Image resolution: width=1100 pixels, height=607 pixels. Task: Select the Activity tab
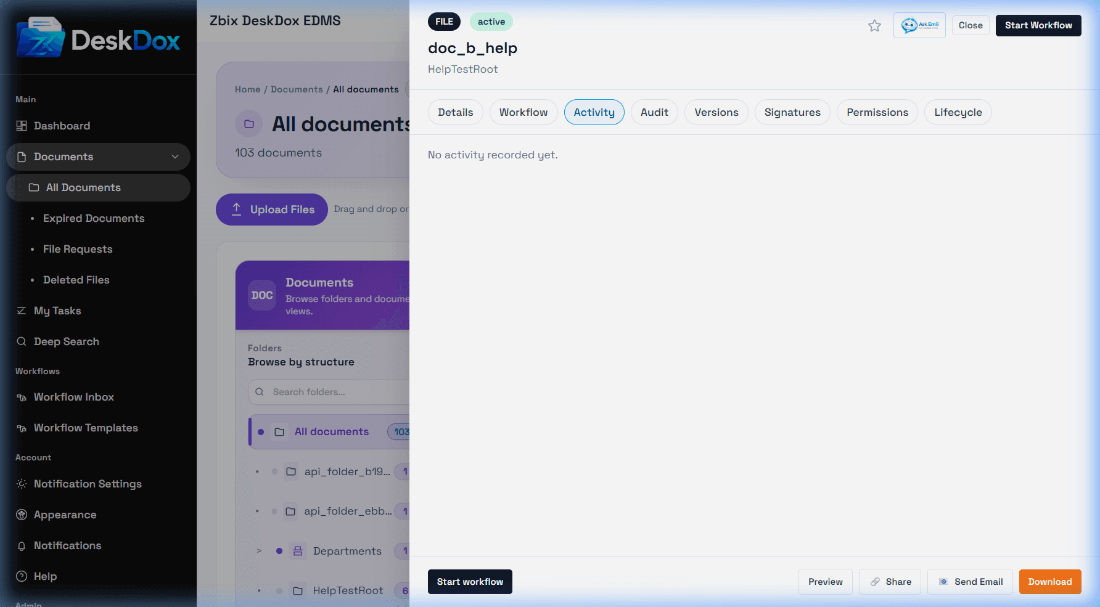594,112
